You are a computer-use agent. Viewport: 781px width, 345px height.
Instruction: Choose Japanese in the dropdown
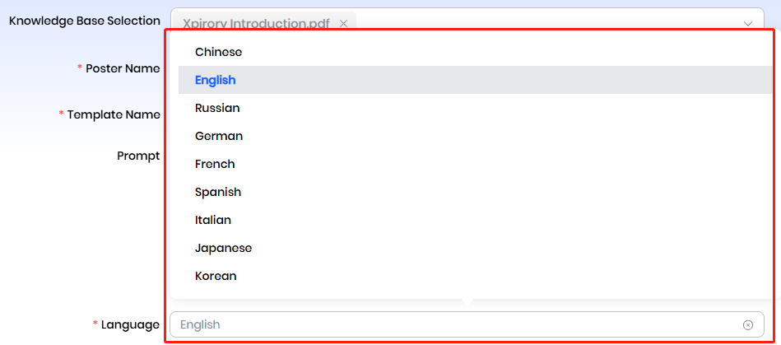click(x=223, y=248)
